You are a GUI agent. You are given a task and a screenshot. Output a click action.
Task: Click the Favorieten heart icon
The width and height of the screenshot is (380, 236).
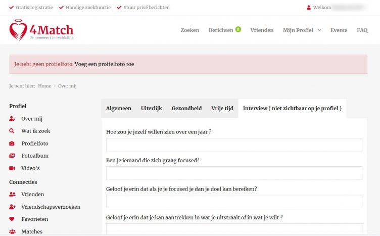(12, 219)
